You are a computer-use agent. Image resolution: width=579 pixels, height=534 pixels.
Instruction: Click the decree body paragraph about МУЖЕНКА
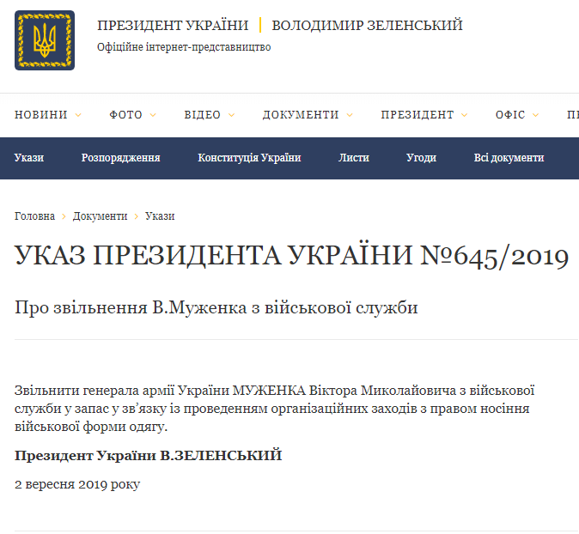(275, 409)
